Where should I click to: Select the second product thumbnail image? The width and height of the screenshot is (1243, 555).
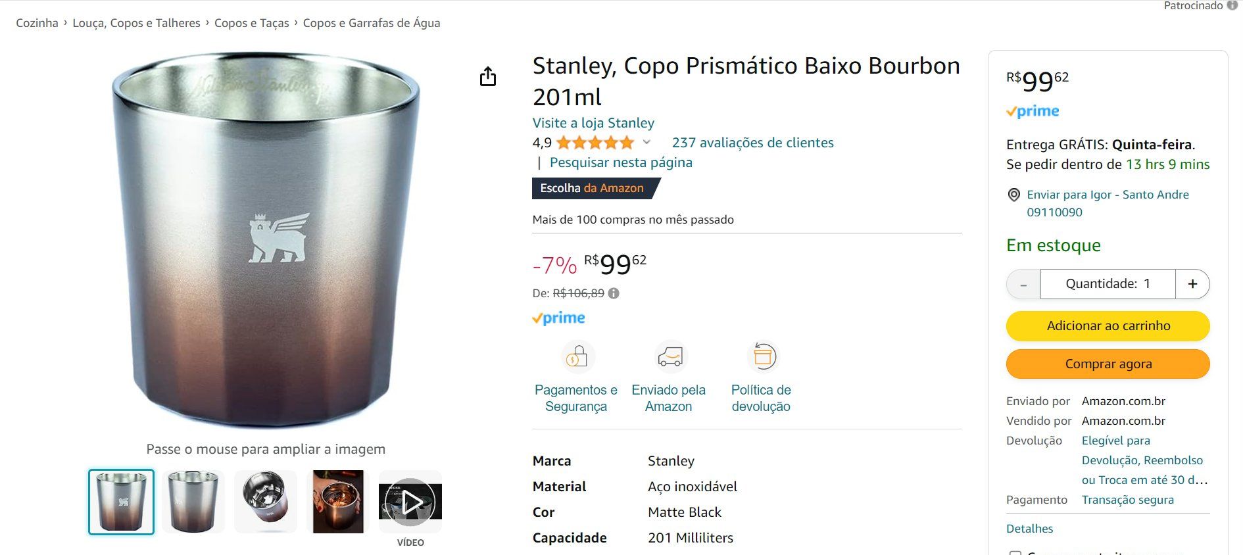193,502
